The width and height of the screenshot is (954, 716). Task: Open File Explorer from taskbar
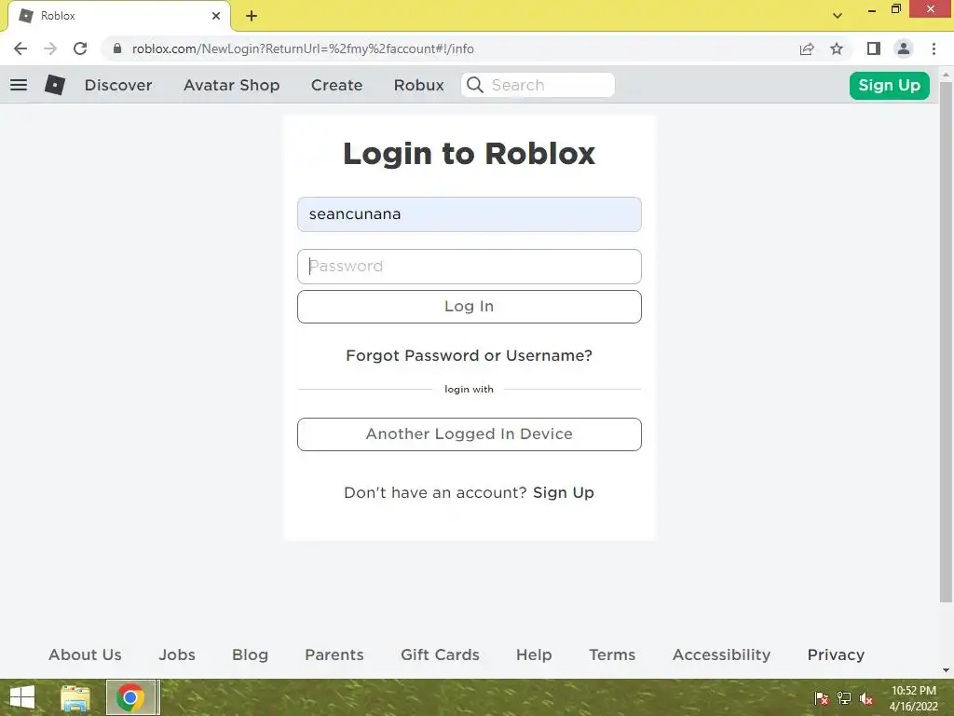tap(75, 697)
